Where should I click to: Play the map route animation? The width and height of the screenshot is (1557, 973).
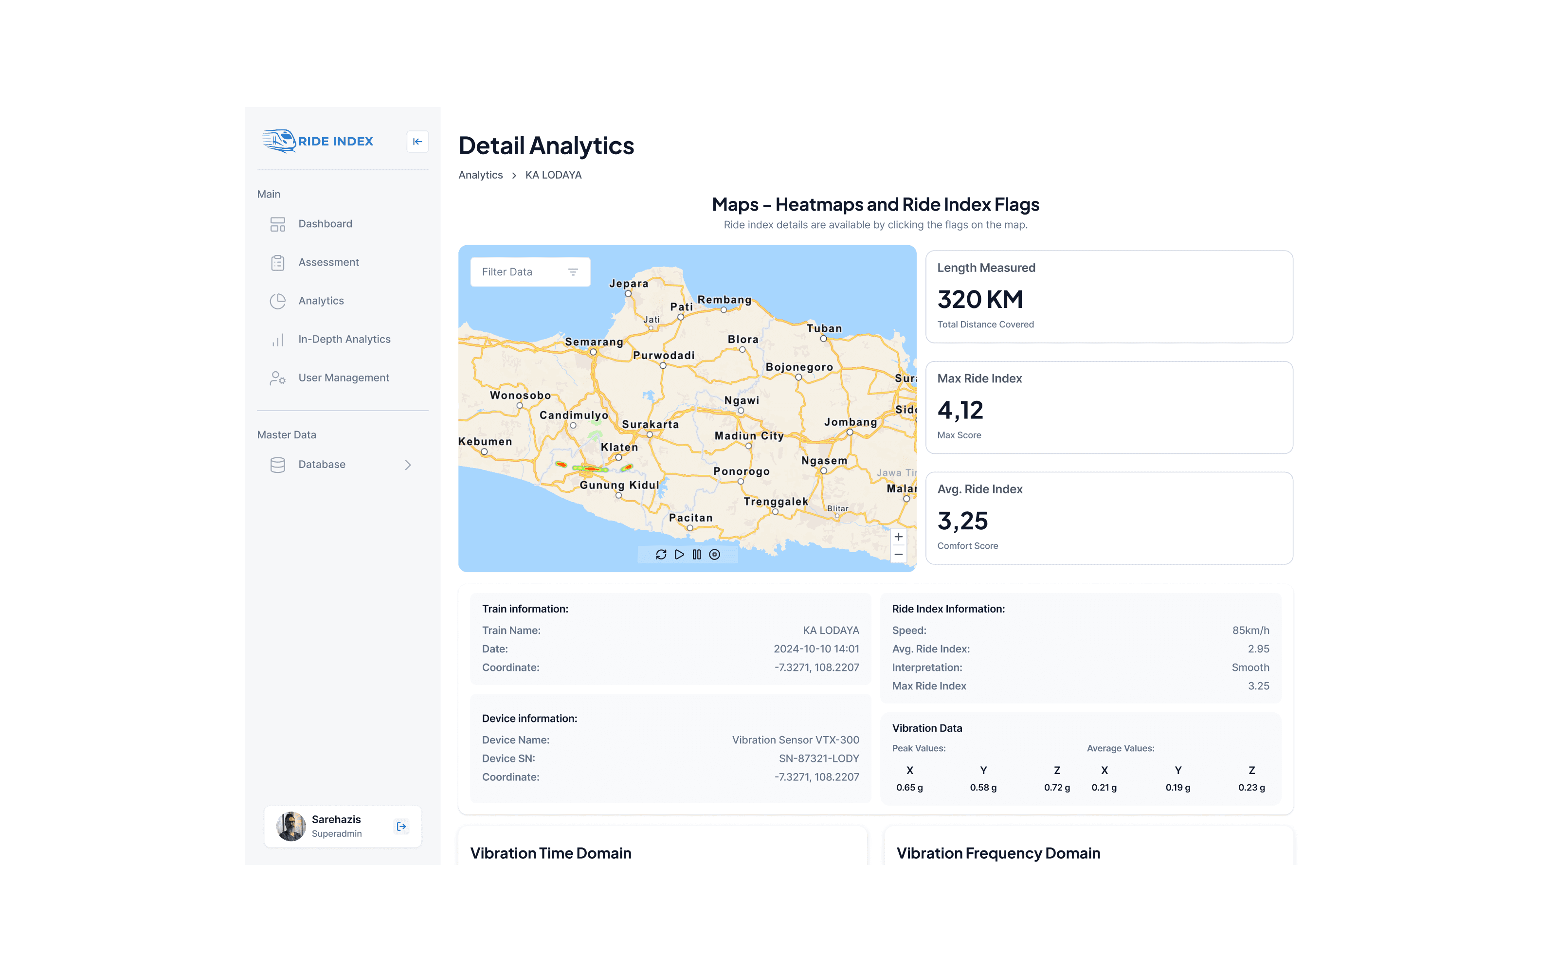click(679, 555)
